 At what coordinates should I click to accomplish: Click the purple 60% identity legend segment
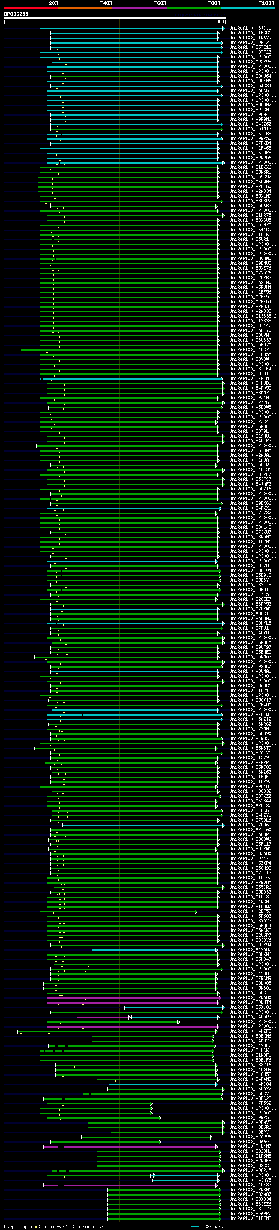tap(139, 8)
